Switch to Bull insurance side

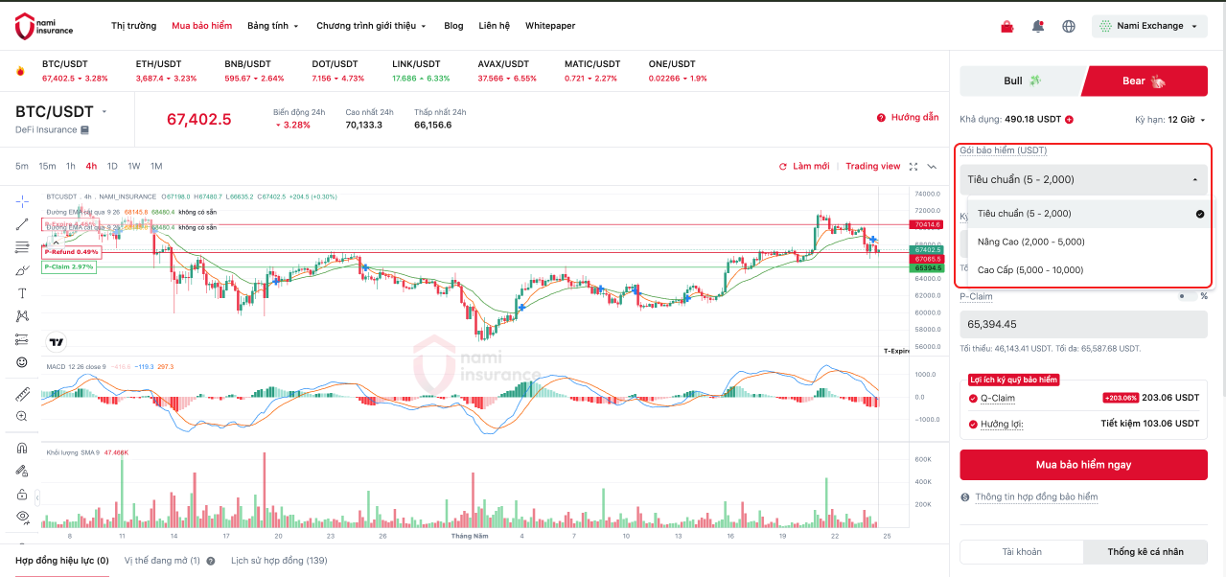[x=1022, y=81]
